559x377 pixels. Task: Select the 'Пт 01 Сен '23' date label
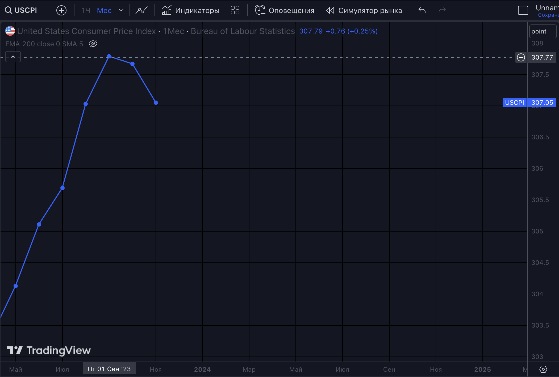click(109, 369)
